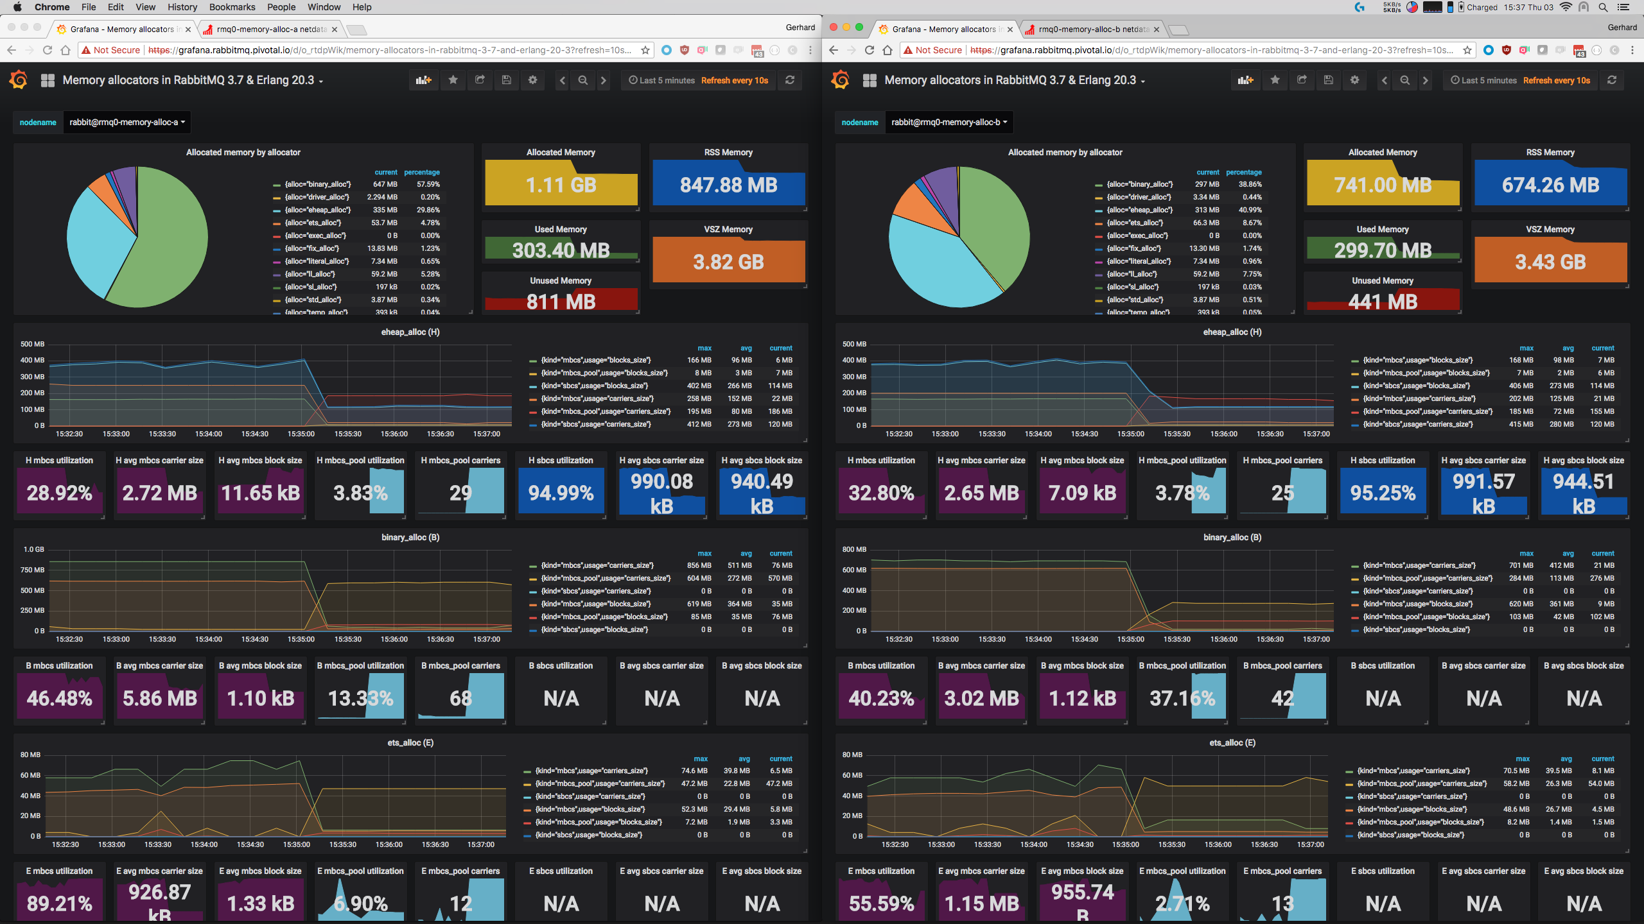The image size is (1644, 924).
Task: Open nodename dropdown rabbit@rmq0-memory-alloc-b
Action: click(x=949, y=122)
